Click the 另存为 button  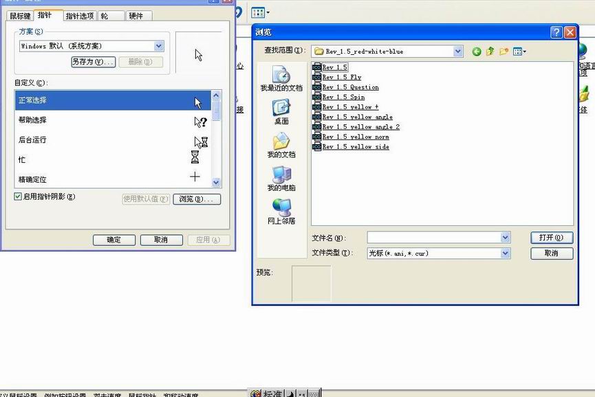pos(94,62)
